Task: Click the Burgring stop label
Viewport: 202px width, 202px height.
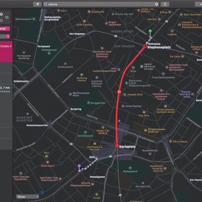Action: tap(76, 109)
